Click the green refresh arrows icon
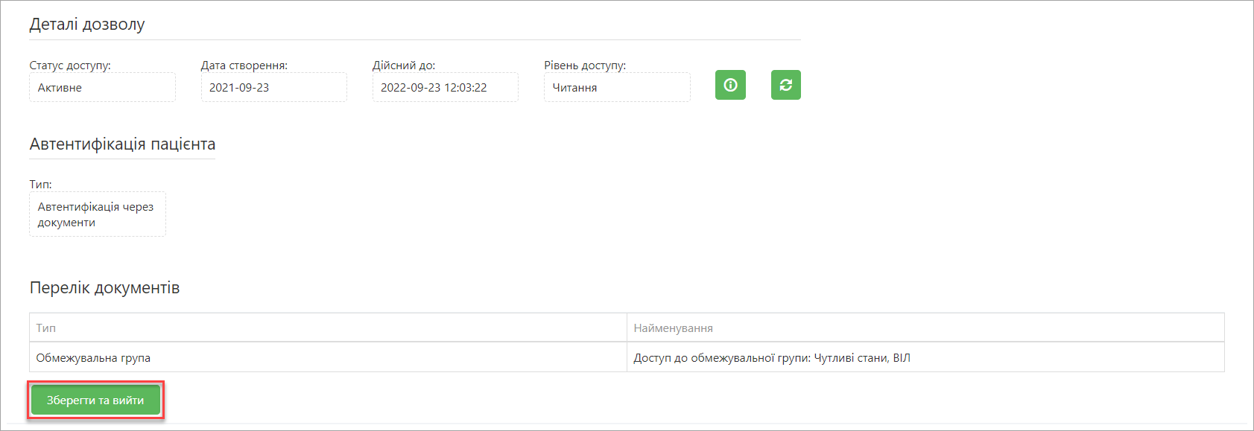This screenshot has height=431, width=1254. [785, 85]
